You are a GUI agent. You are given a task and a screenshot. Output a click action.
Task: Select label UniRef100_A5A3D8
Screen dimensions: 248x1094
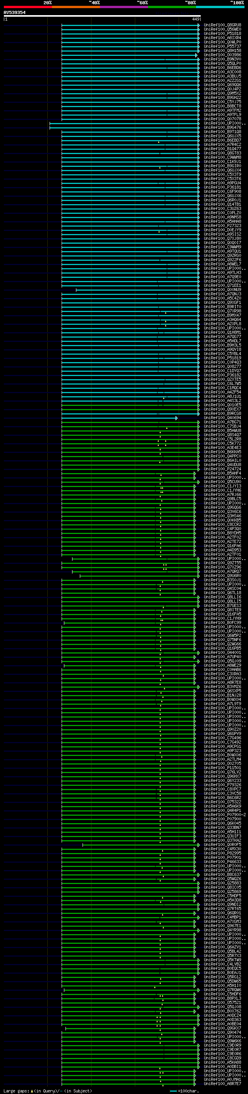(x=222, y=900)
